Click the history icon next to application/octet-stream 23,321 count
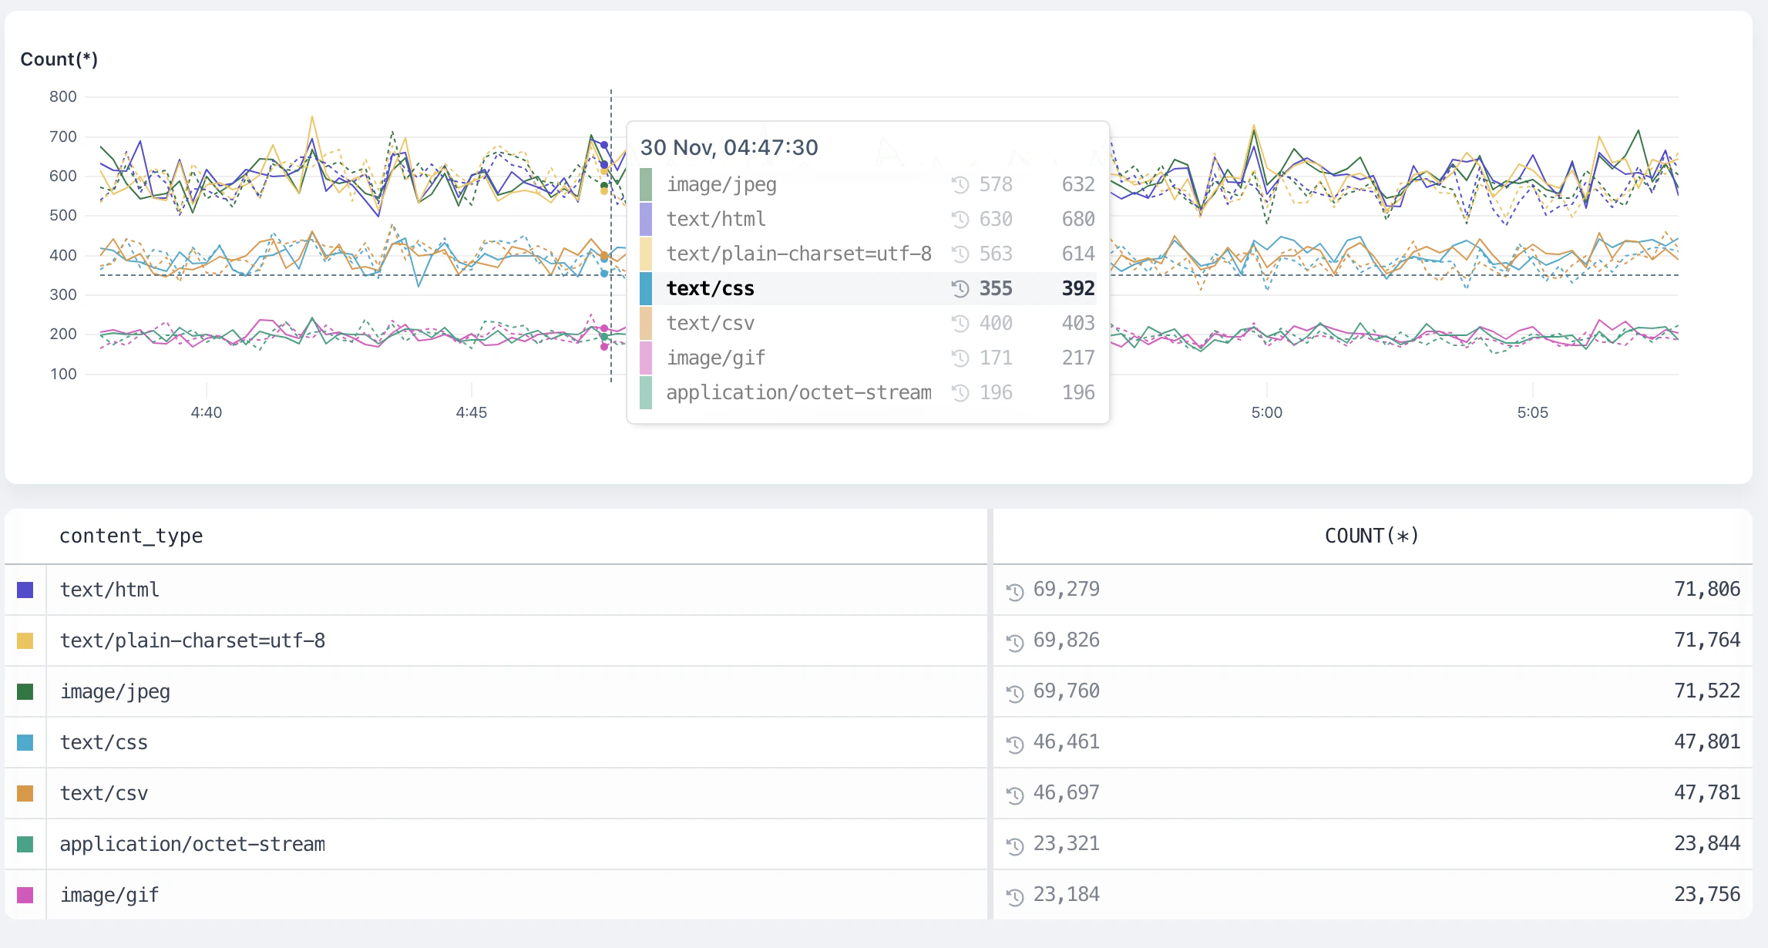Screen dimensions: 1768x948 (x=1015, y=843)
